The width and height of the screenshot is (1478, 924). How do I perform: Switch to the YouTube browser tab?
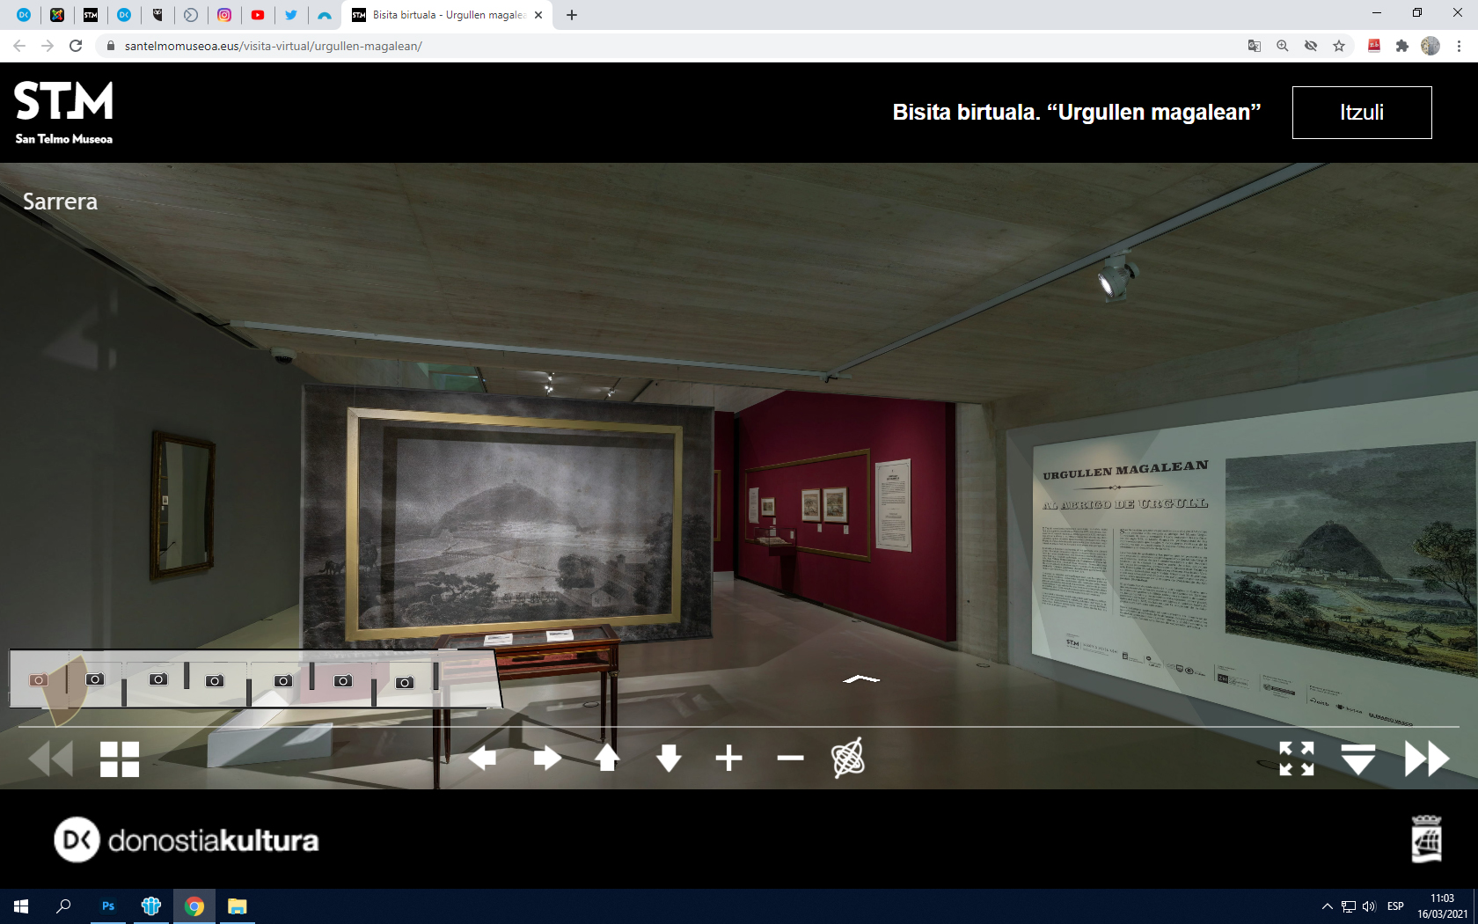258,15
